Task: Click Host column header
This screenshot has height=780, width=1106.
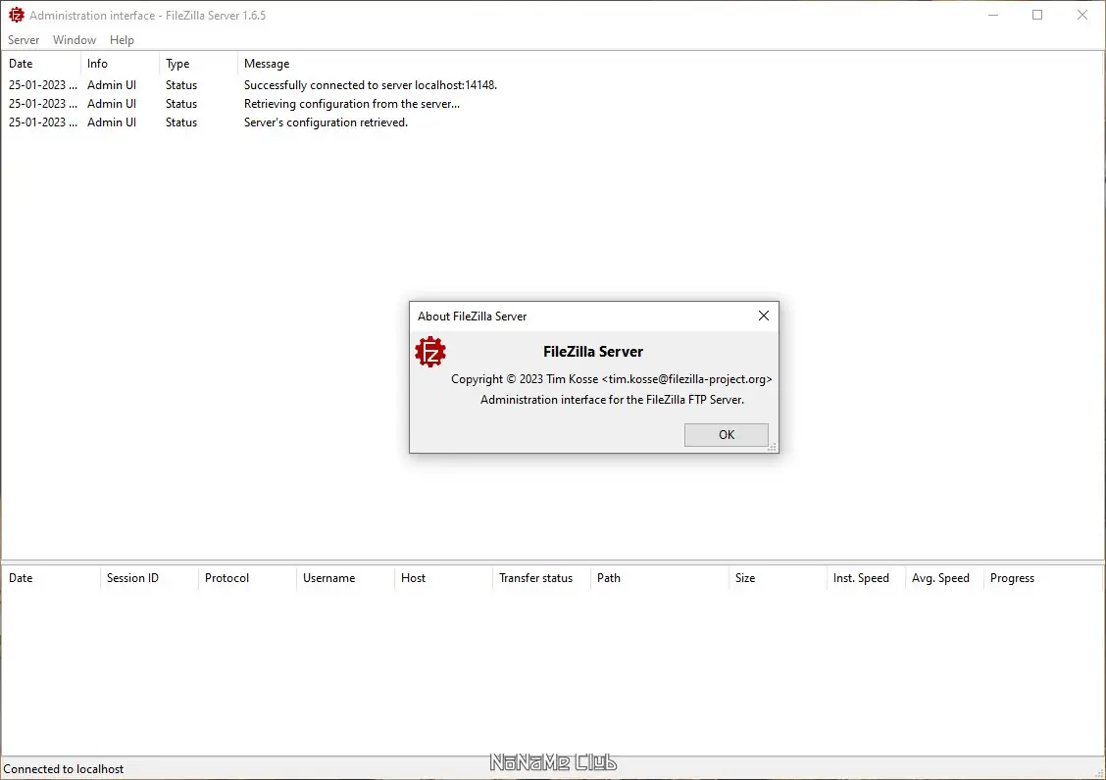Action: [x=443, y=578]
